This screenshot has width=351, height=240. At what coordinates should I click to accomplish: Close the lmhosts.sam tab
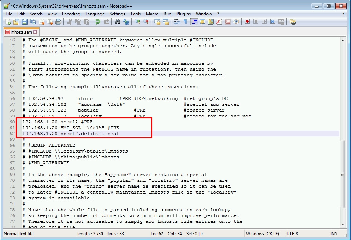[x=36, y=32]
